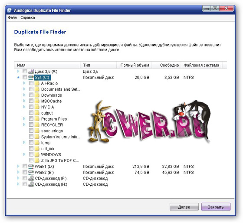The width and height of the screenshot is (243, 223).
Task: Minimize the Duplicate File Finder window
Action: coord(207,9)
